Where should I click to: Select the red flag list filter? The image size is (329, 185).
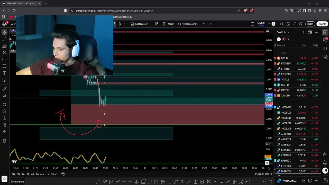click(x=284, y=39)
